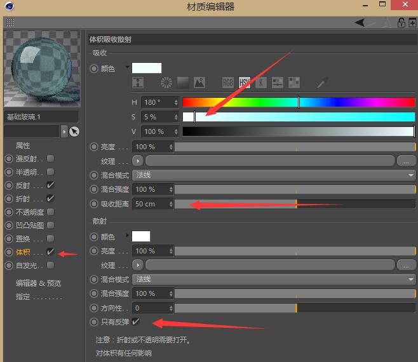Open 编辑器 & 预览 settings
This screenshot has height=362, width=418.
[x=38, y=283]
